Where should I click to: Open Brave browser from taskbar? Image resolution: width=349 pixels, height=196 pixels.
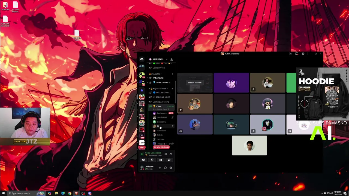pyautogui.click(x=76, y=193)
